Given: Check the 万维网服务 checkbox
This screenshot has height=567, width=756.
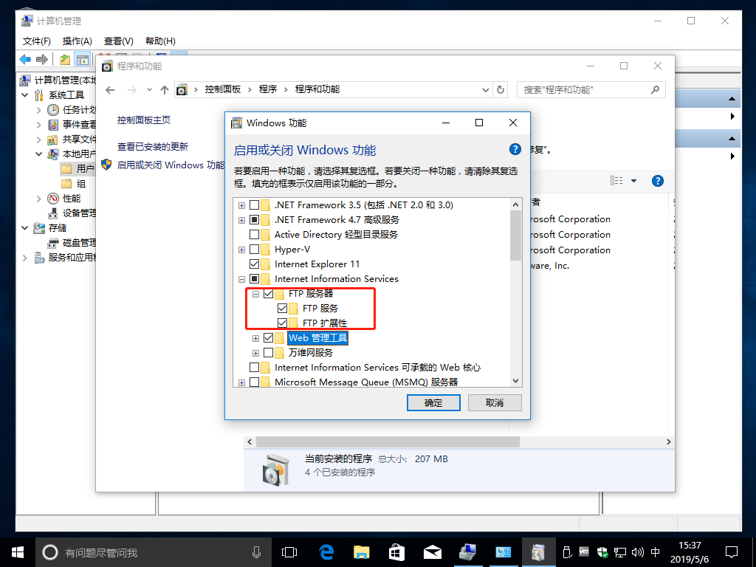Looking at the screenshot, I should tap(269, 352).
